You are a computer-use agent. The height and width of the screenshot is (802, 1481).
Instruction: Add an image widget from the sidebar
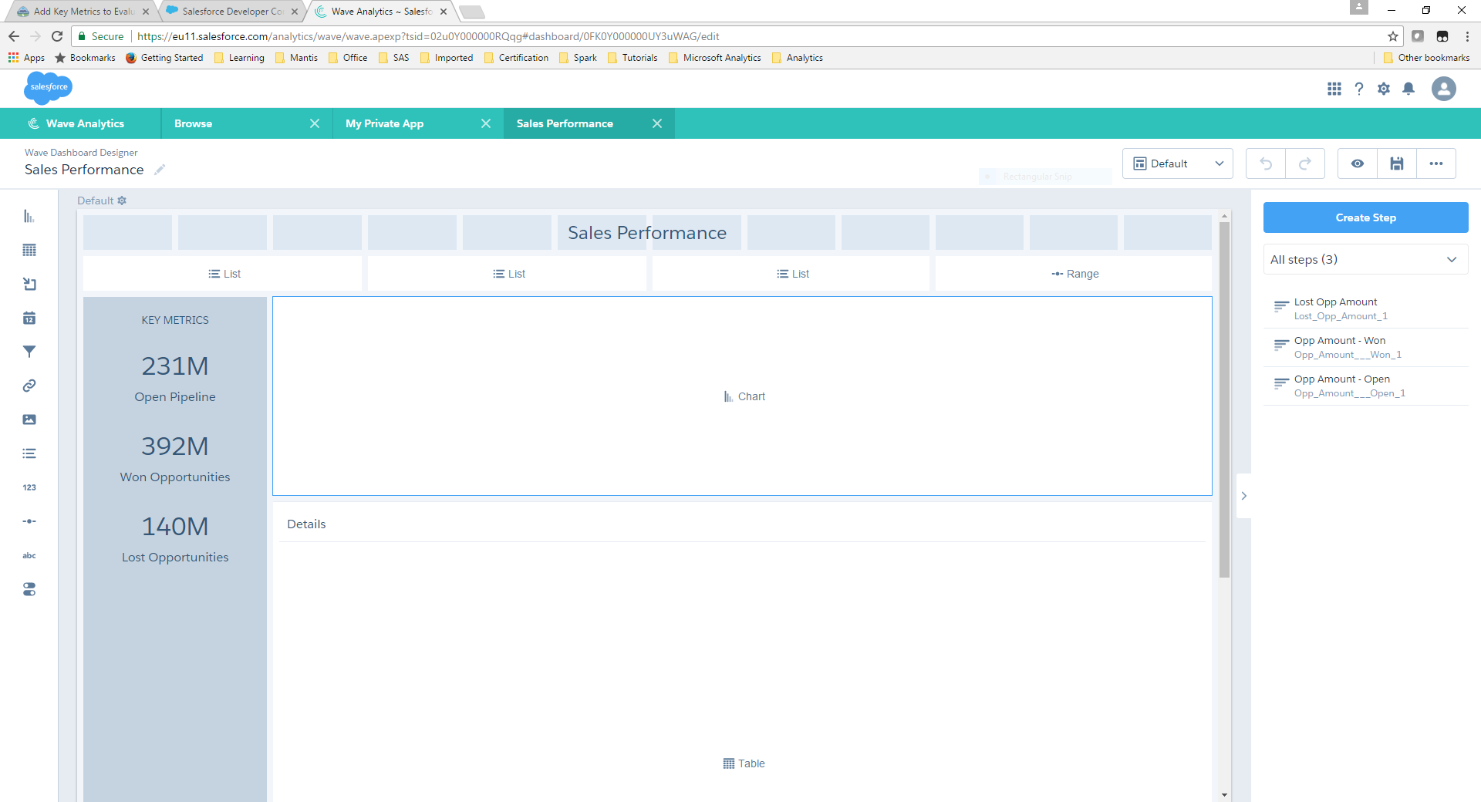coord(29,420)
